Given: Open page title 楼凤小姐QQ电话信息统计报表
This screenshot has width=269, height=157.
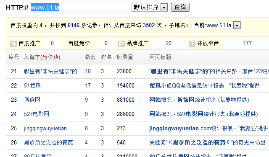Looking at the screenshot, I should pos(204,85).
